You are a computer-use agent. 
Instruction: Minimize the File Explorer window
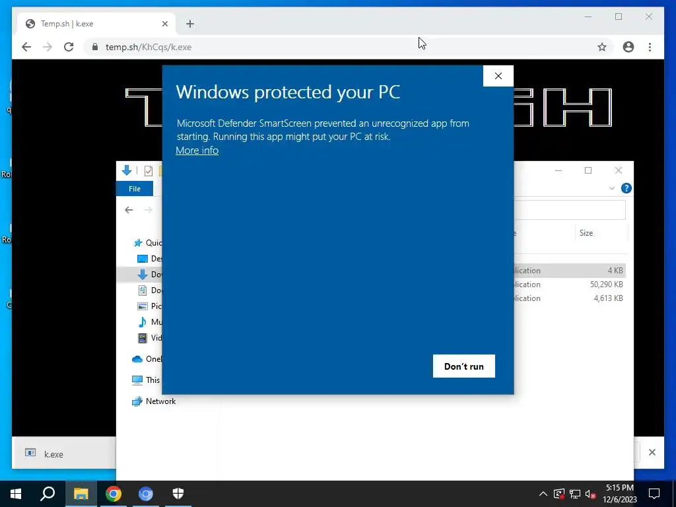point(558,171)
